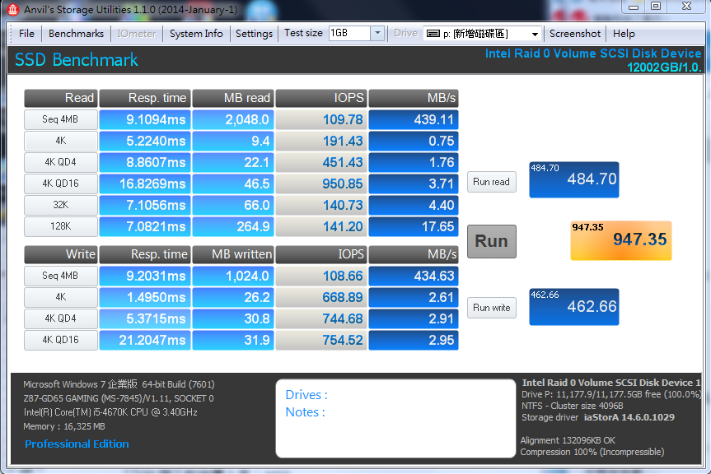The image size is (711, 474).
Task: Select the read 4K QD16 test button
Action: 61,184
